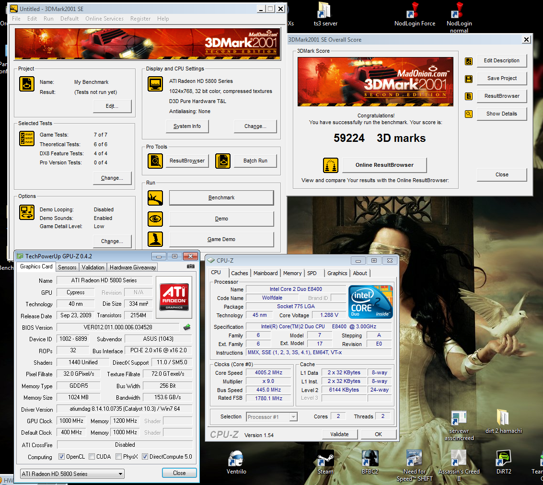Open the Help menu in 3DMark2001

(163, 19)
